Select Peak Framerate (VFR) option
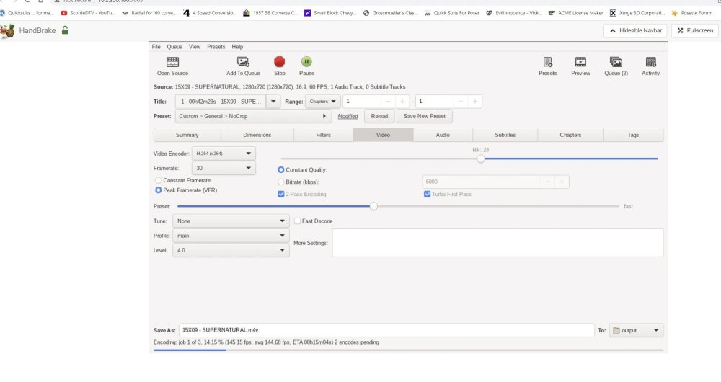Screen dimensions: 721x382 [x=158, y=190]
